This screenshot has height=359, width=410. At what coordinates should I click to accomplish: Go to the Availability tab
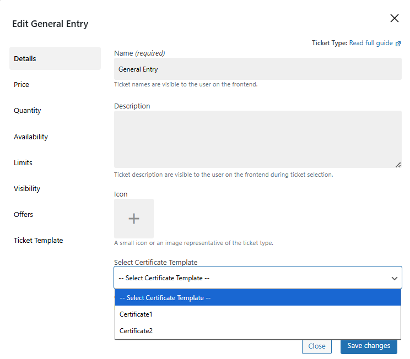(x=31, y=137)
